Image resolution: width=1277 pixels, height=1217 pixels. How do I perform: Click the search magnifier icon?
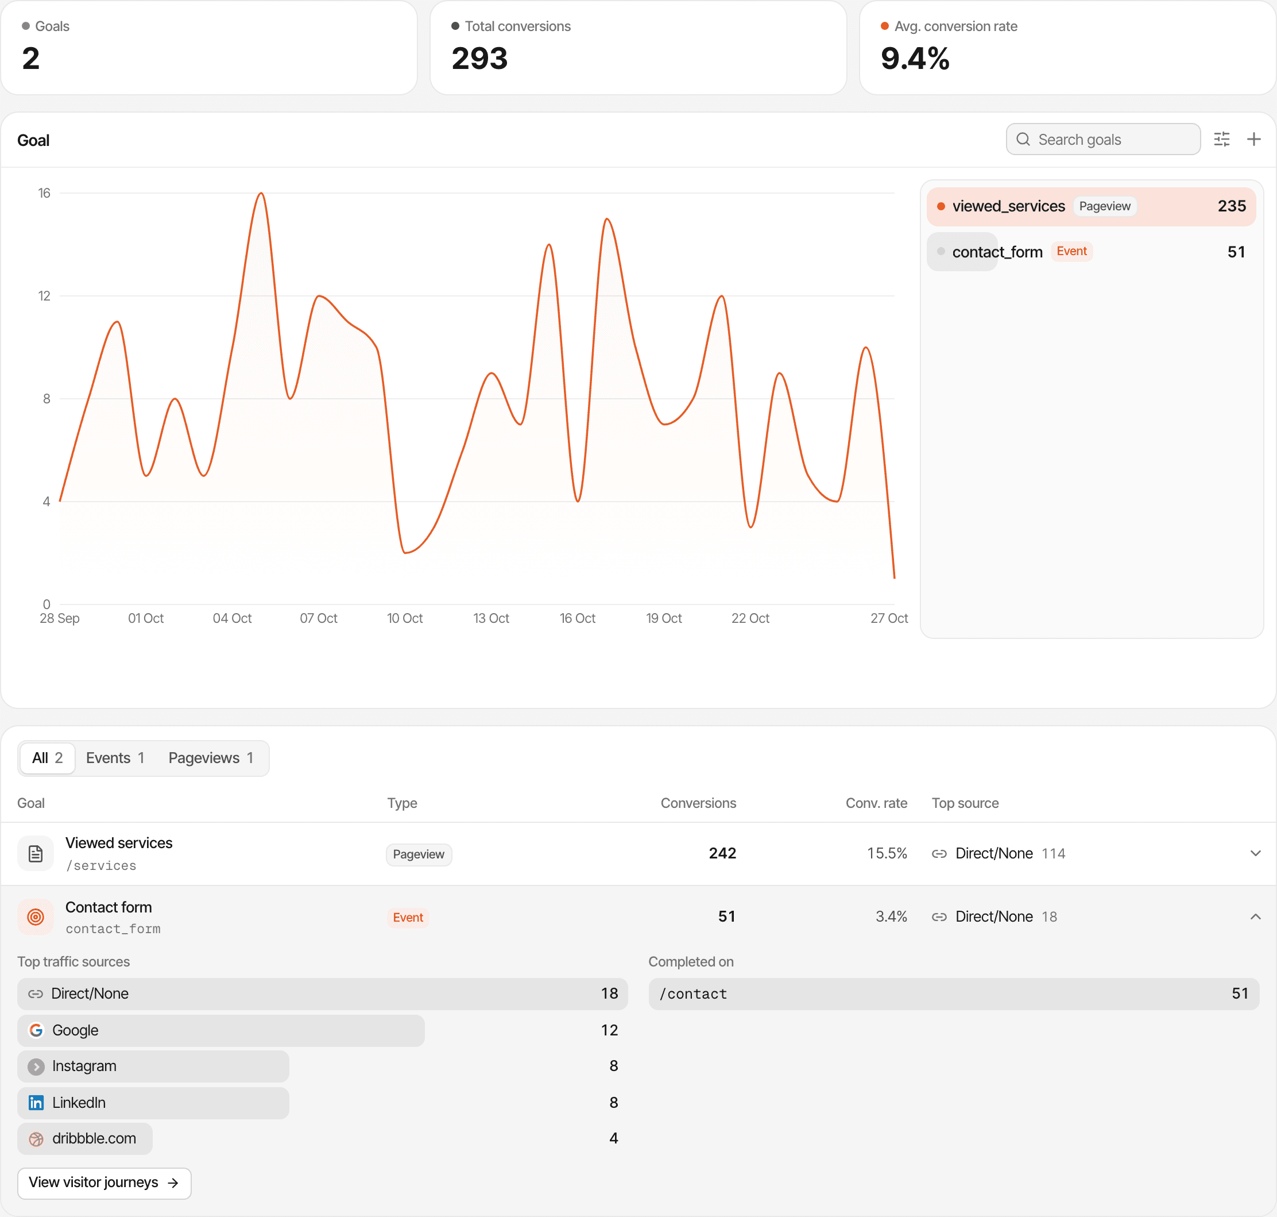point(1023,140)
